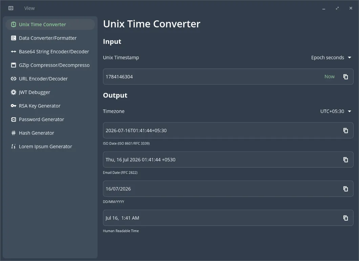Click the Email Date output field
Image resolution: width=359 pixels, height=261 pixels.
[228, 160]
